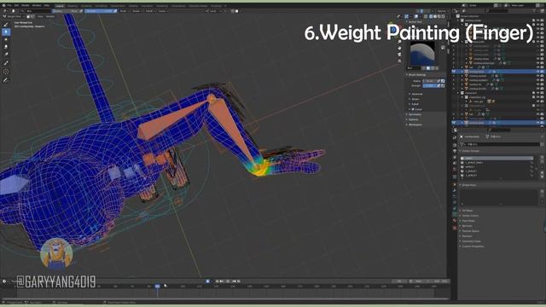Switch perspective/orthographic grid gizmo
Screen dimensions: 546x307
tap(400, 61)
